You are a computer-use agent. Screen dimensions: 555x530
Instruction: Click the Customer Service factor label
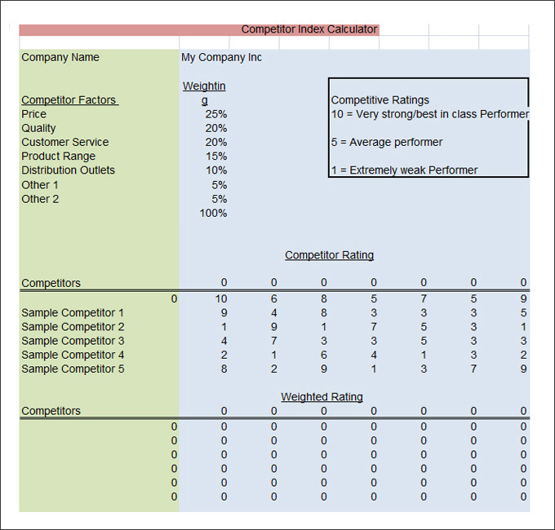64,142
